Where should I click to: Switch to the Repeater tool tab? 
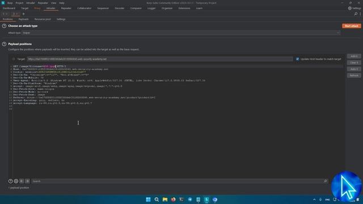[x=66, y=8]
